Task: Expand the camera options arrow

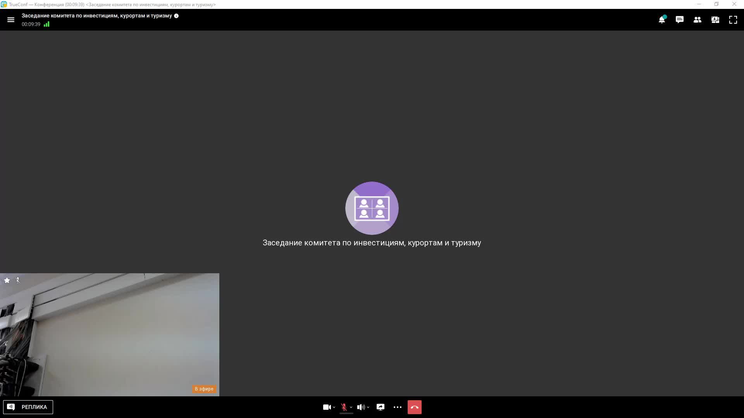Action: coord(334,407)
